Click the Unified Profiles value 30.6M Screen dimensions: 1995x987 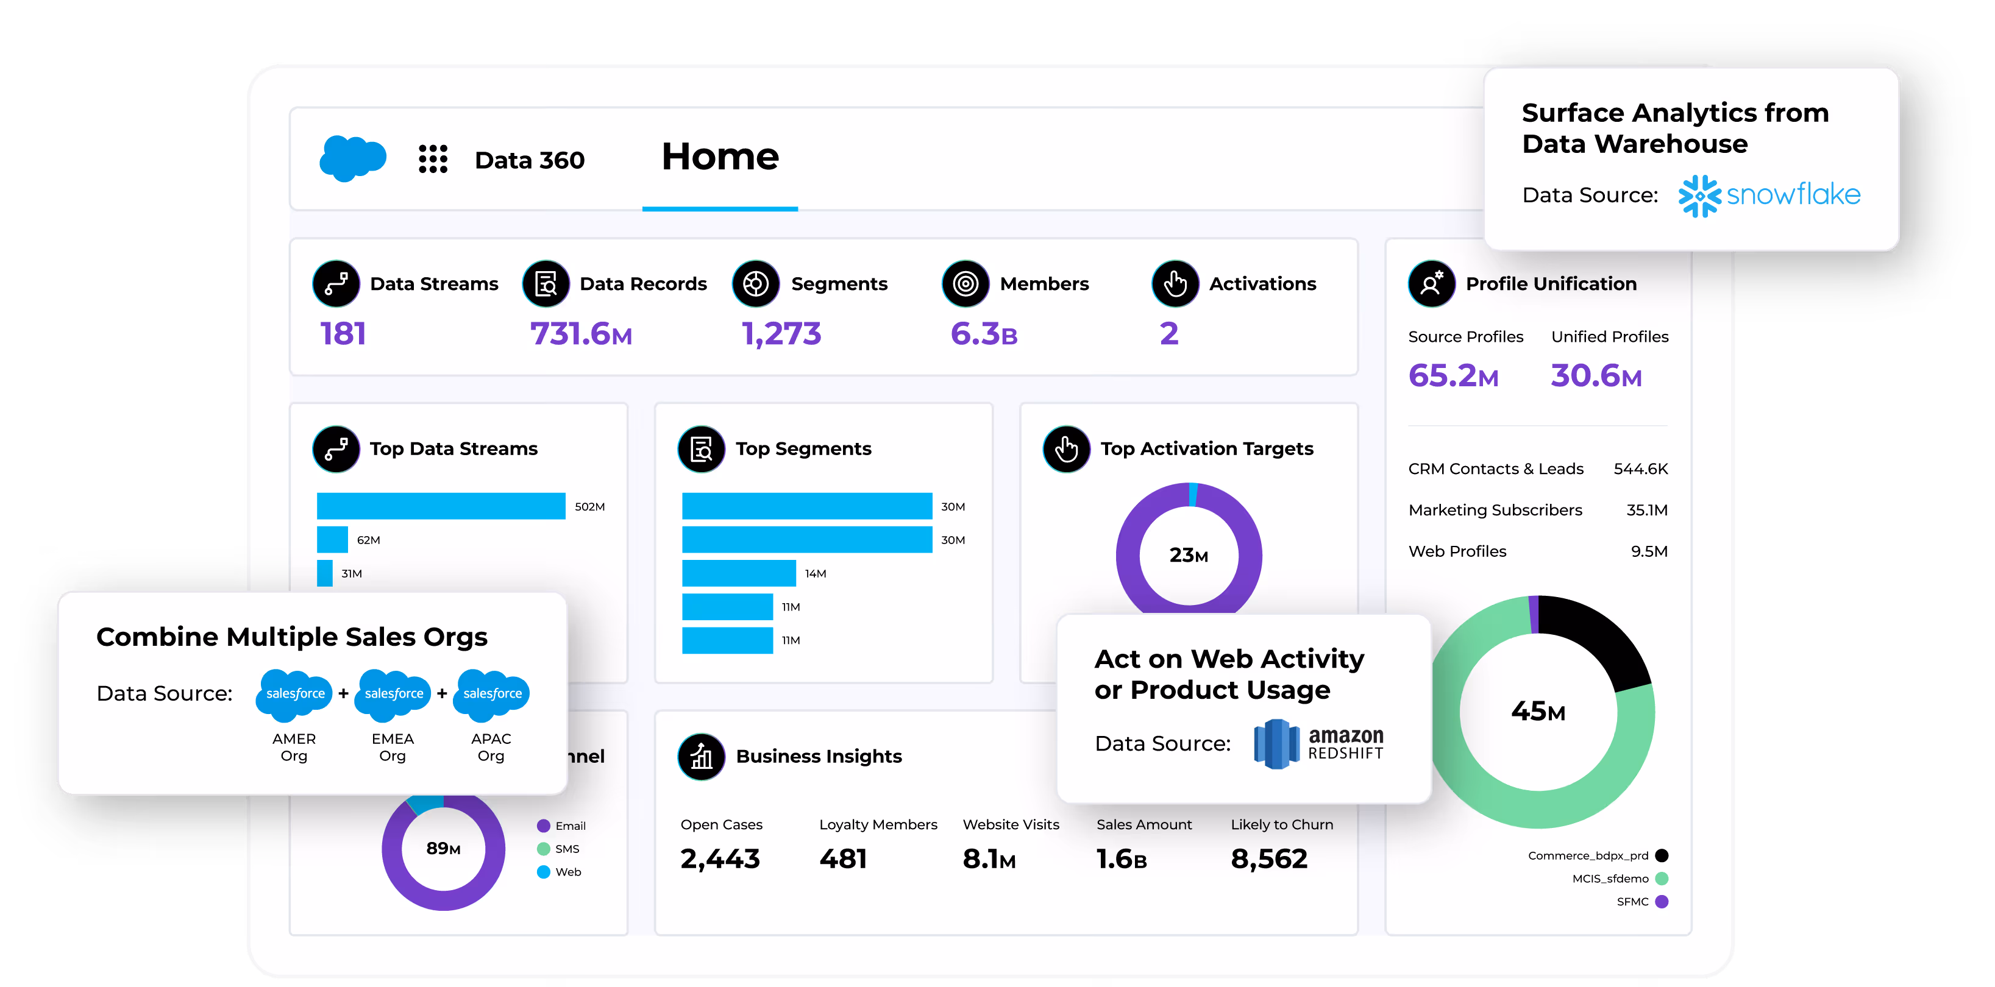tap(1596, 375)
